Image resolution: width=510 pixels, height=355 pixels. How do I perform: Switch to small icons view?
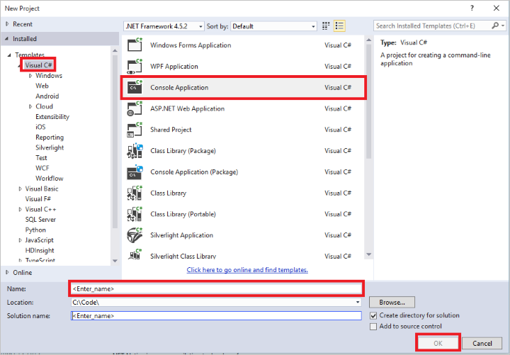pos(326,26)
